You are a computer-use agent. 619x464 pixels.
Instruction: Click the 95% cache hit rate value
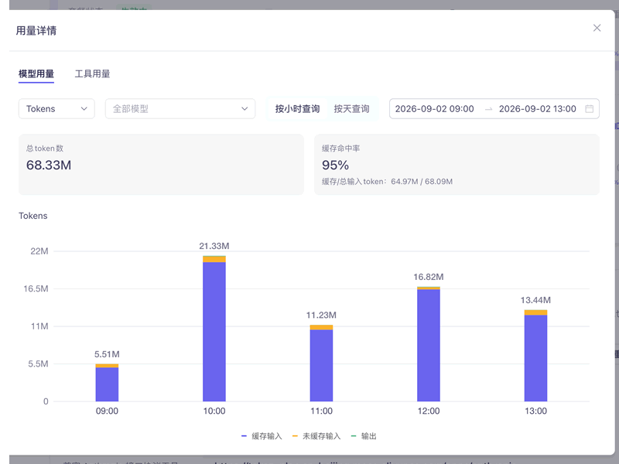point(335,165)
